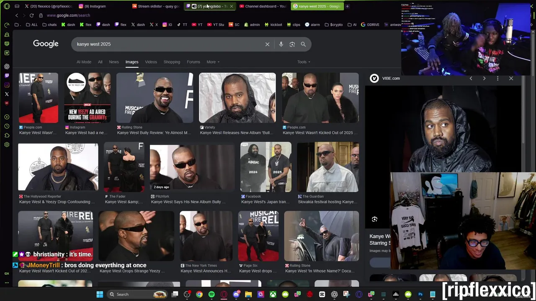Open The Guardian 'Slovakia festival hosting Kanye' link
This screenshot has height=301, width=536.
[327, 202]
